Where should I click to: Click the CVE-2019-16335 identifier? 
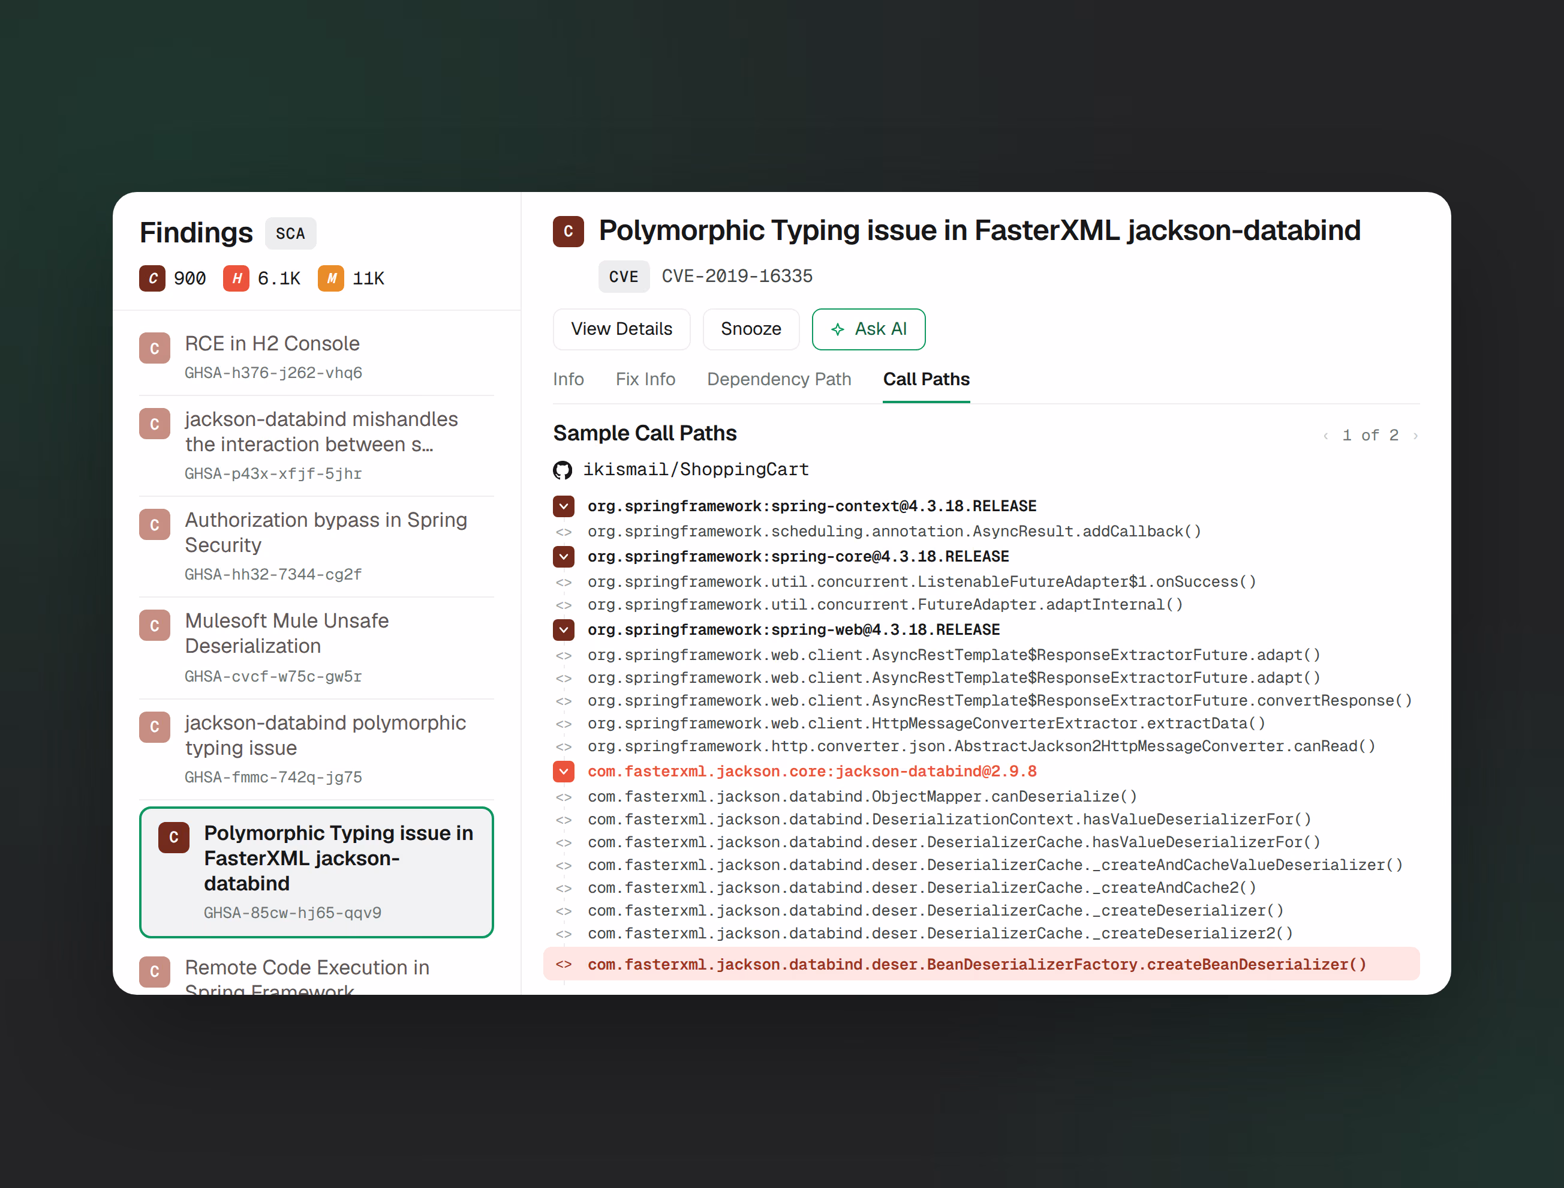click(738, 276)
